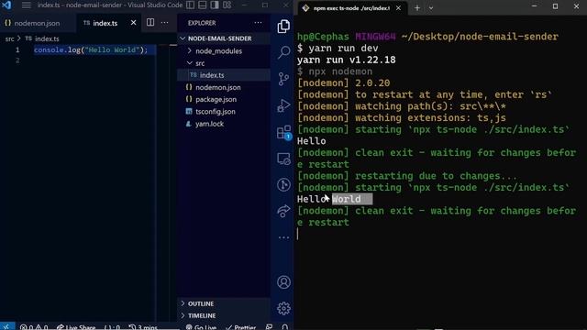Open the remote window status indicator
Viewport: 587px width, 330px height.
pos(7,326)
